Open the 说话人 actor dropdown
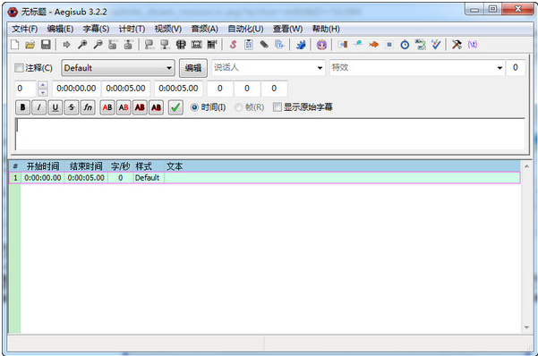 click(x=268, y=68)
